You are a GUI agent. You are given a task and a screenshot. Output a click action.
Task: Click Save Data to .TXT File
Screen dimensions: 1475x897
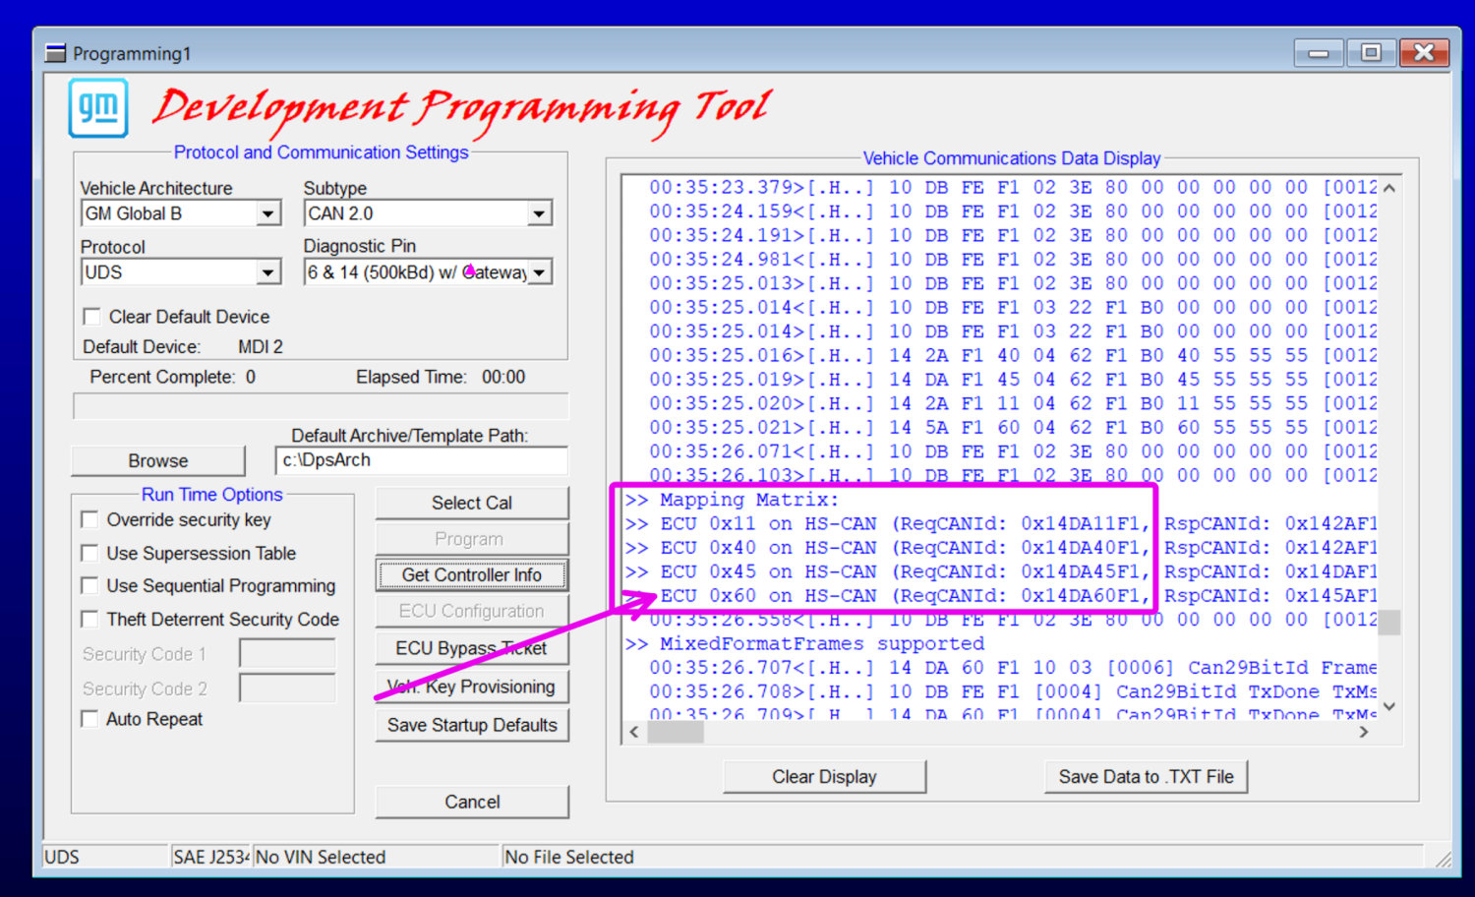click(1146, 776)
